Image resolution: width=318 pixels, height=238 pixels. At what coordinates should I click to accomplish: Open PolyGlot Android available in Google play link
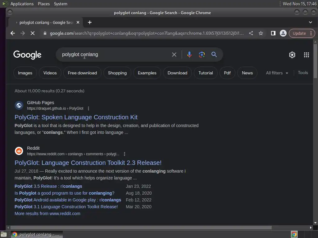click(68, 200)
